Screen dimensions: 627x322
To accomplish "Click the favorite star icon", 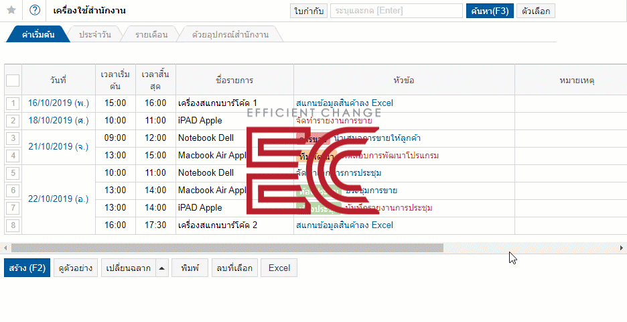I will coord(11,11).
